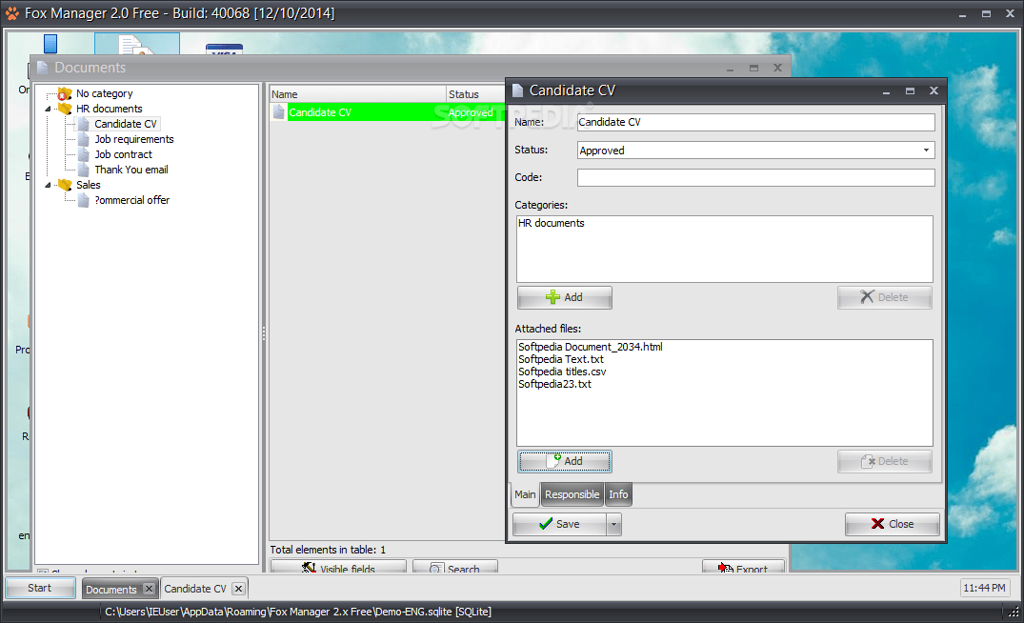Select Softpedia Text.txt in attached files
The height and width of the screenshot is (623, 1024).
560,359
